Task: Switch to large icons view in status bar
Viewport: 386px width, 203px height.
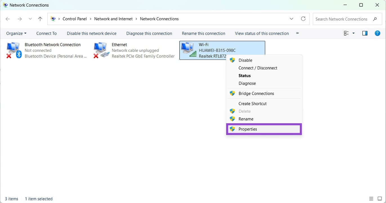Action: pyautogui.click(x=379, y=199)
